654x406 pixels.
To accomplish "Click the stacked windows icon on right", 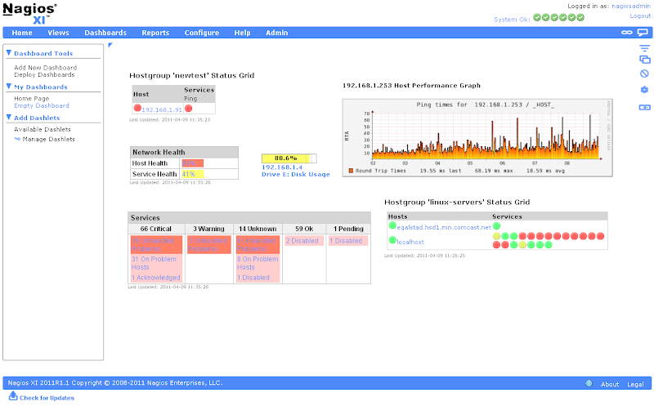I will click(x=643, y=60).
